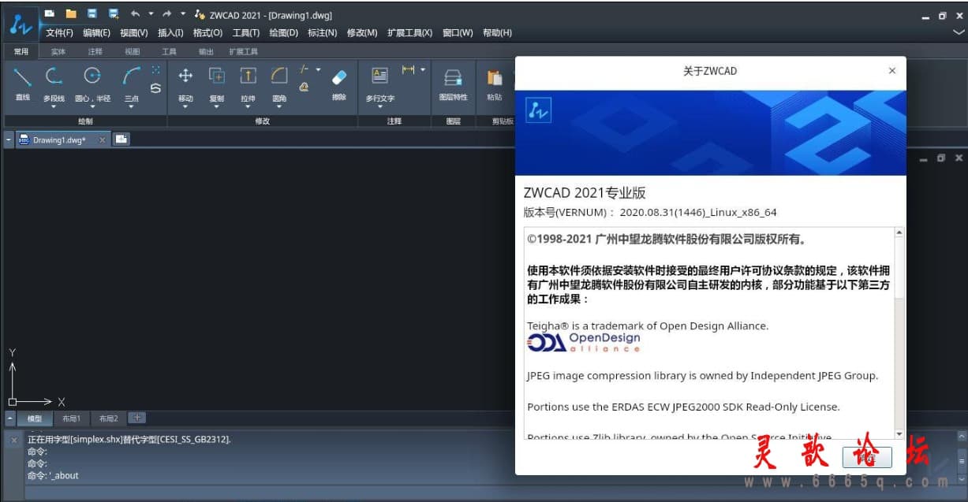
Task: Select the 圆心,半径 circle tool icon
Action: 92,76
